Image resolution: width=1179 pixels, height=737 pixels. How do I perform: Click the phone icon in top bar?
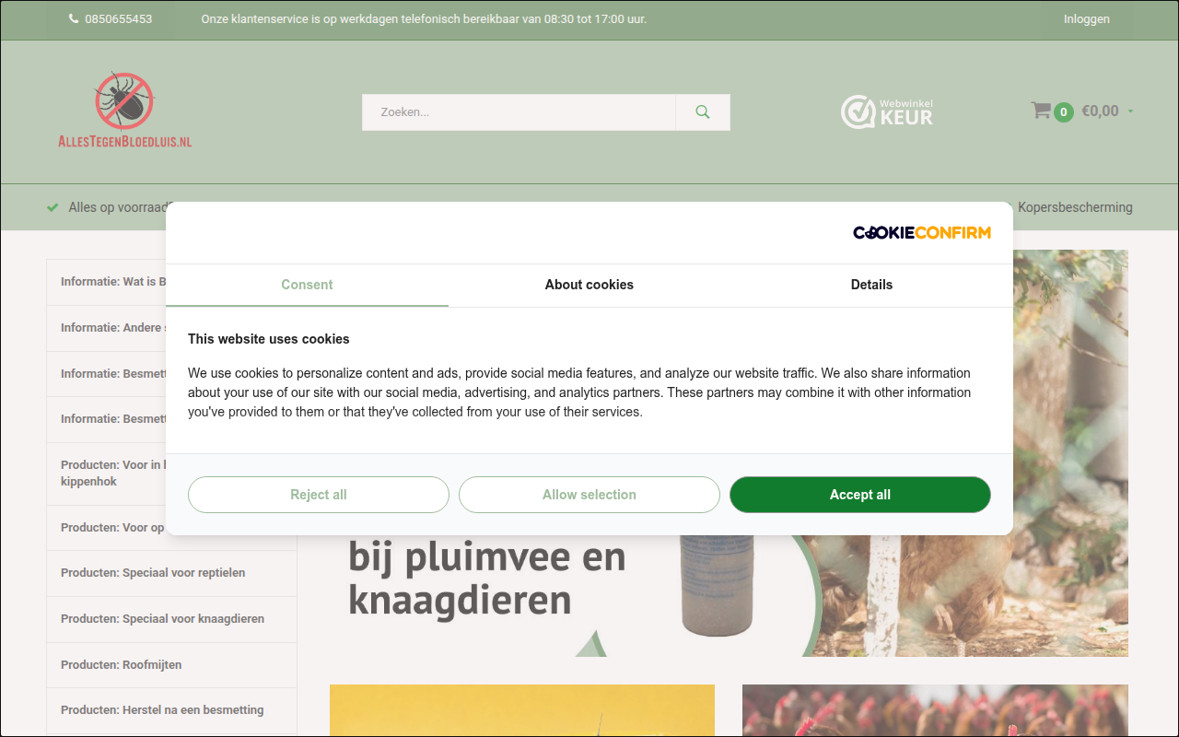click(x=74, y=19)
